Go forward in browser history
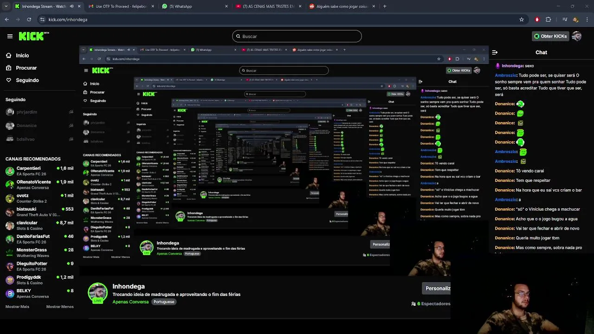Viewport: 594px width, 334px height. click(18, 19)
